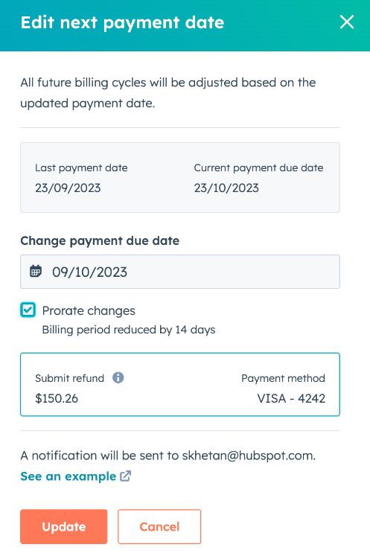370x559 pixels.
Task: Click the 09/10/2023 due date field
Action: (x=180, y=272)
